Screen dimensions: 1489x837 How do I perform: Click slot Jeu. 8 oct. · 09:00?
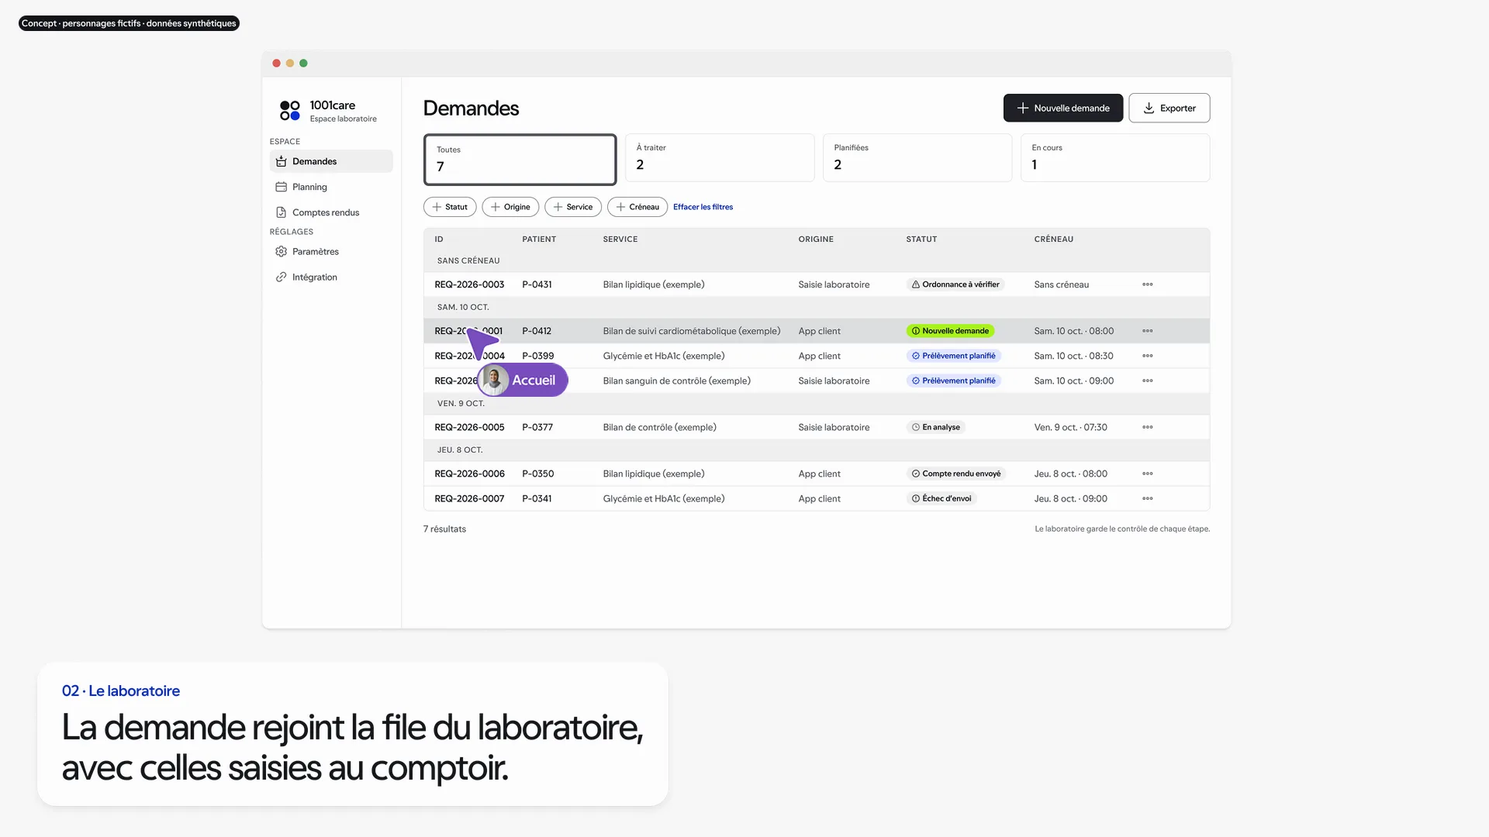pyautogui.click(x=1070, y=498)
